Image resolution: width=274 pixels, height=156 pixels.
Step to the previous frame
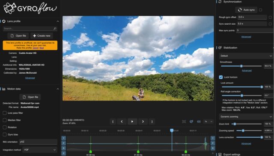point(122,121)
